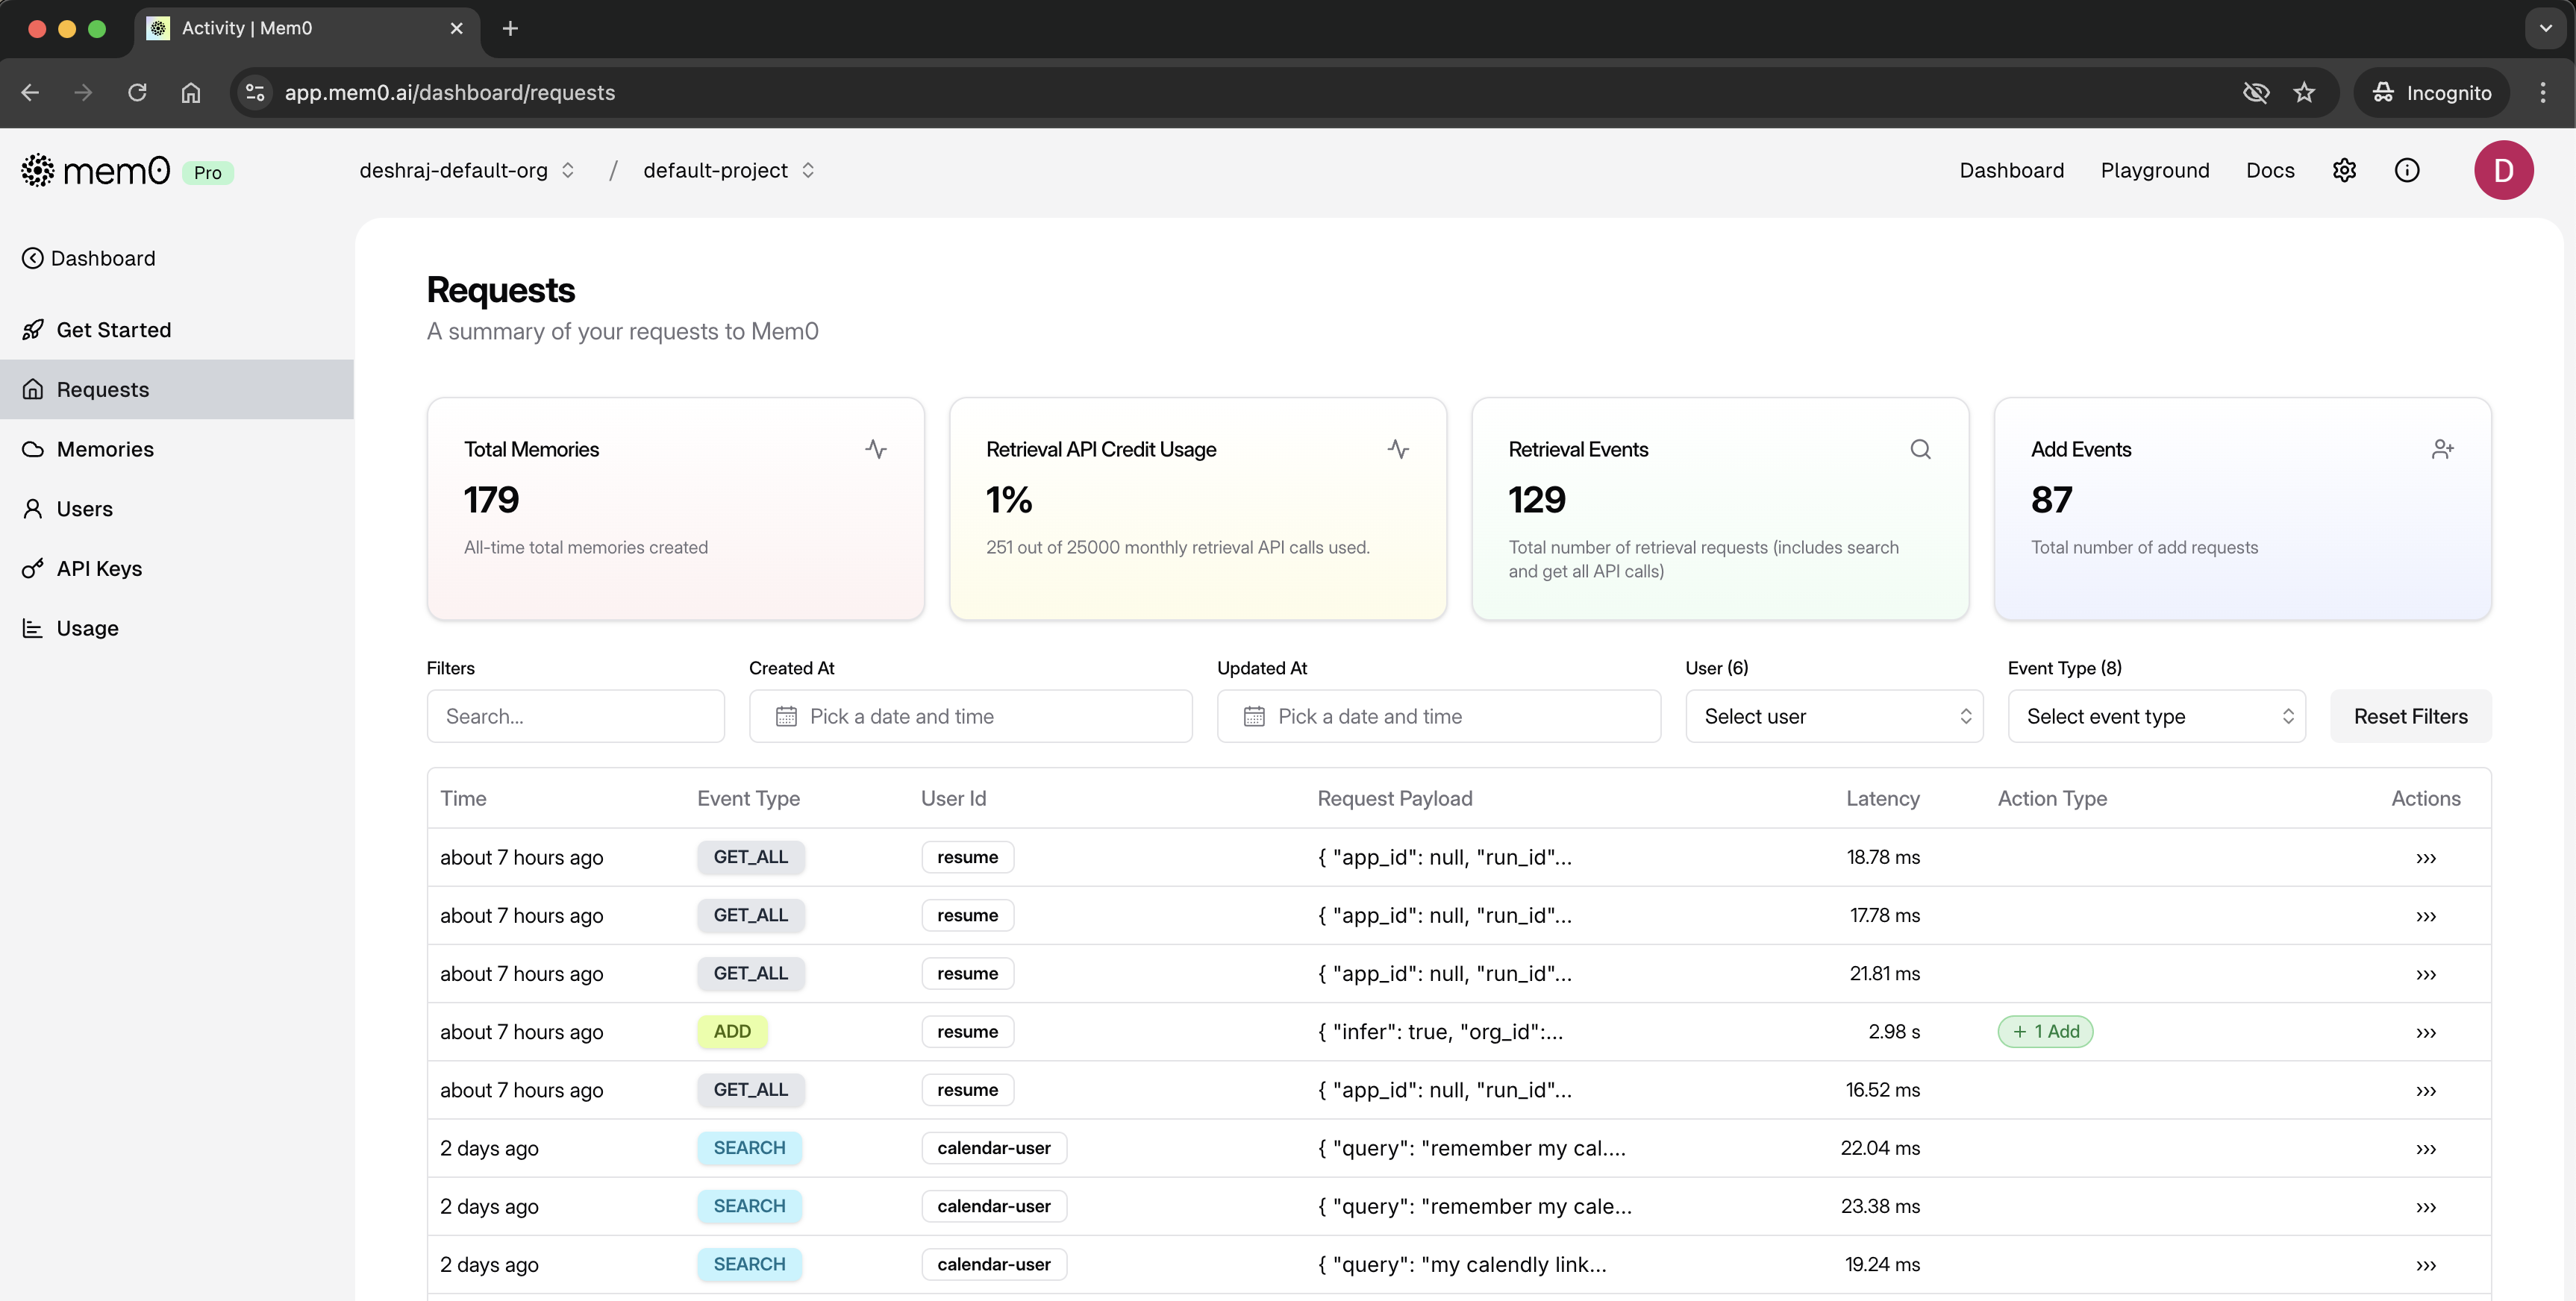Expand the default-project selector
Image resolution: width=2576 pixels, height=1301 pixels.
pos(729,170)
